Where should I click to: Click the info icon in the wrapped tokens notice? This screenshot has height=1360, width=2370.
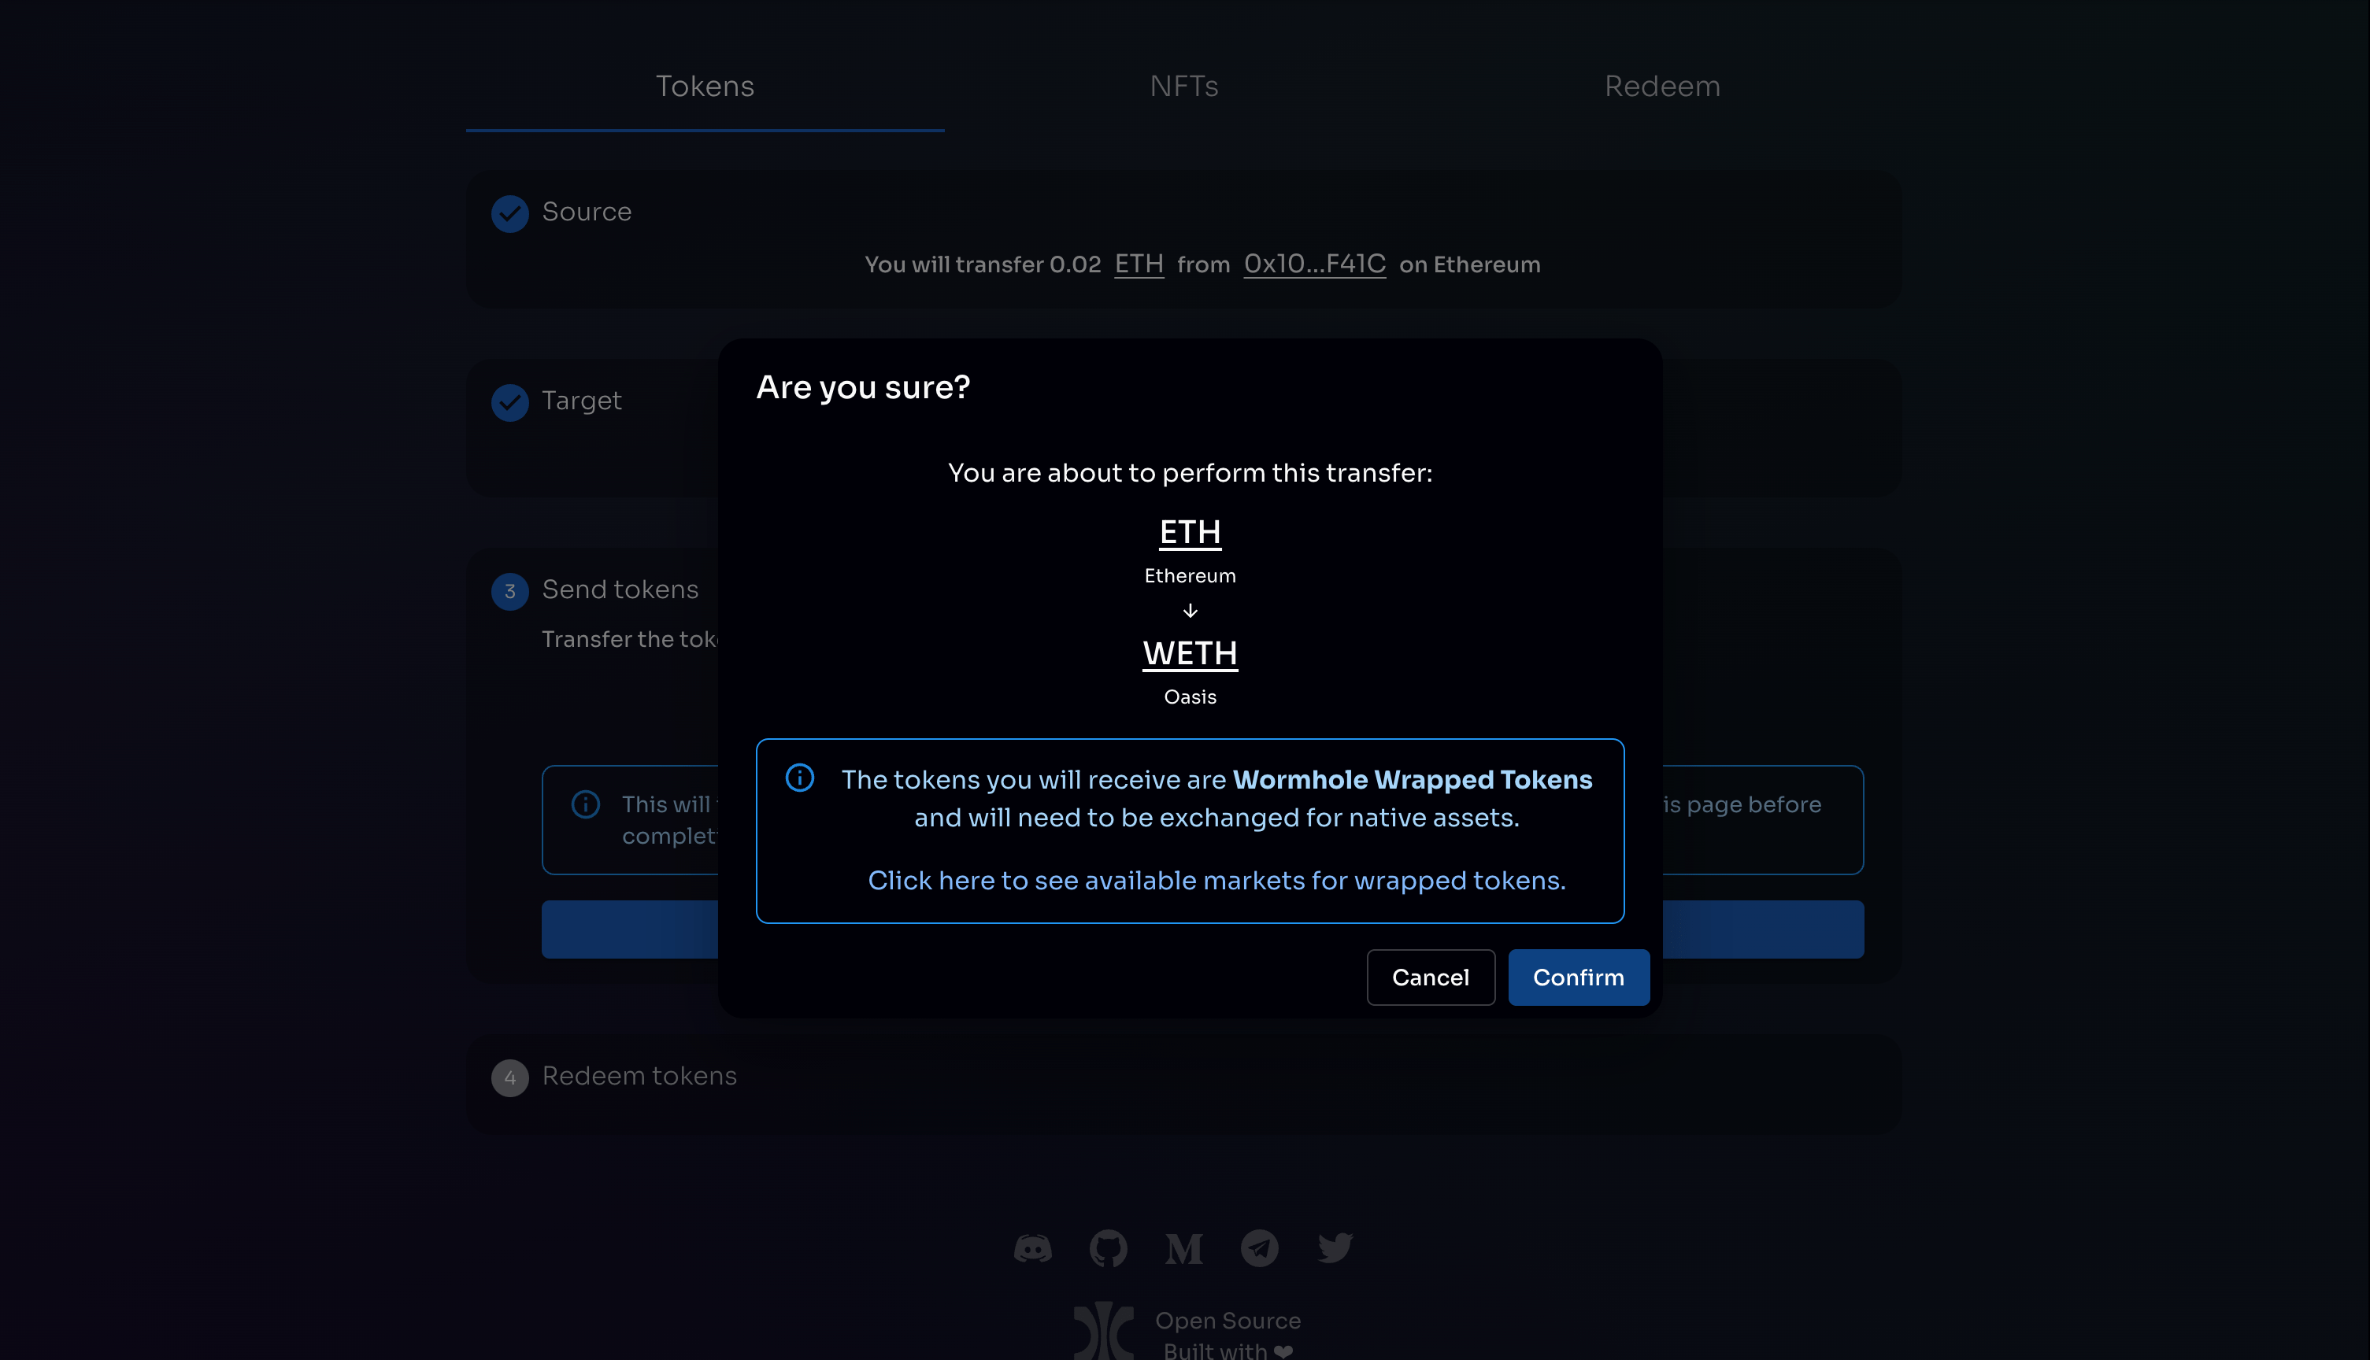(800, 777)
